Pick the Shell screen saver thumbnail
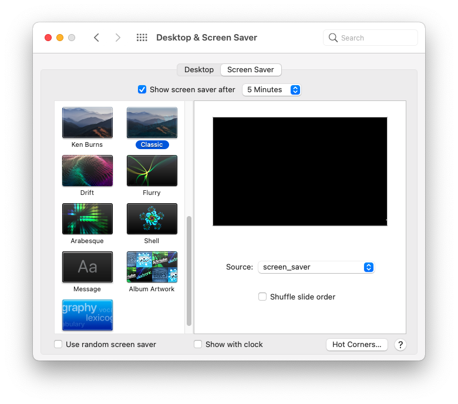 click(x=152, y=219)
